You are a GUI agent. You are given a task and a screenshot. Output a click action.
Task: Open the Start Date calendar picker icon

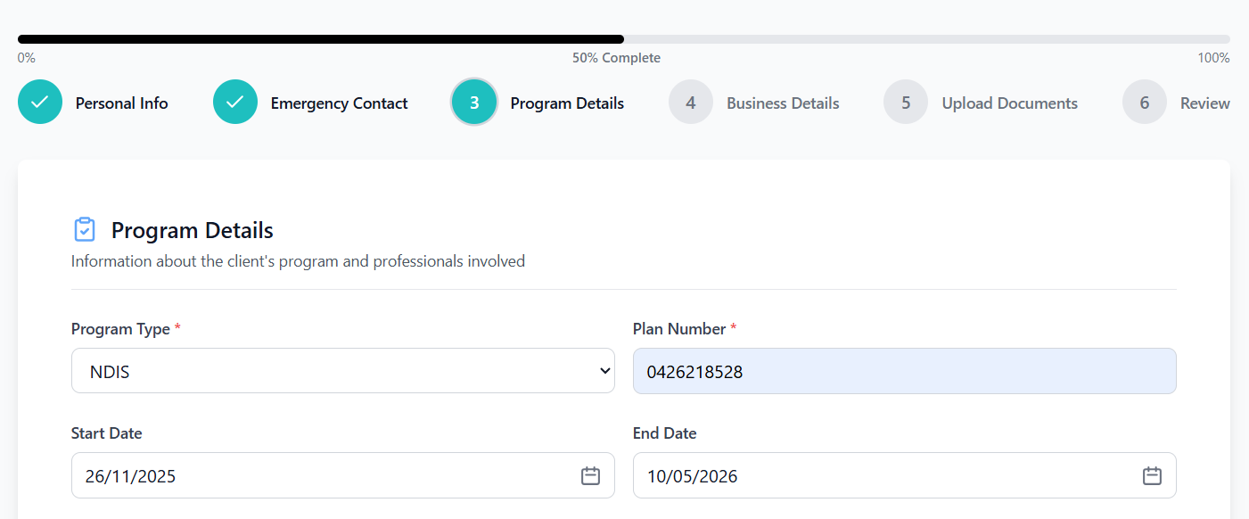590,475
